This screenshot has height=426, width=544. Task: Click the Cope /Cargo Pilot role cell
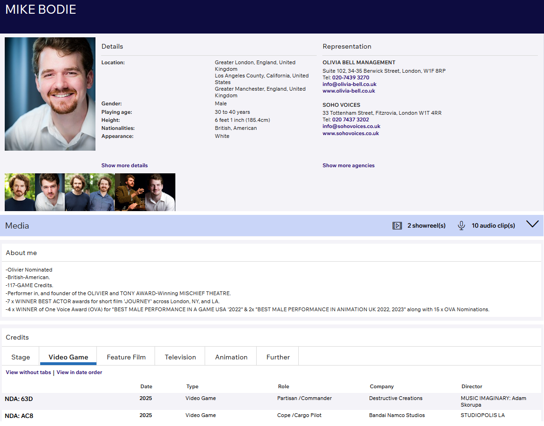(299, 415)
